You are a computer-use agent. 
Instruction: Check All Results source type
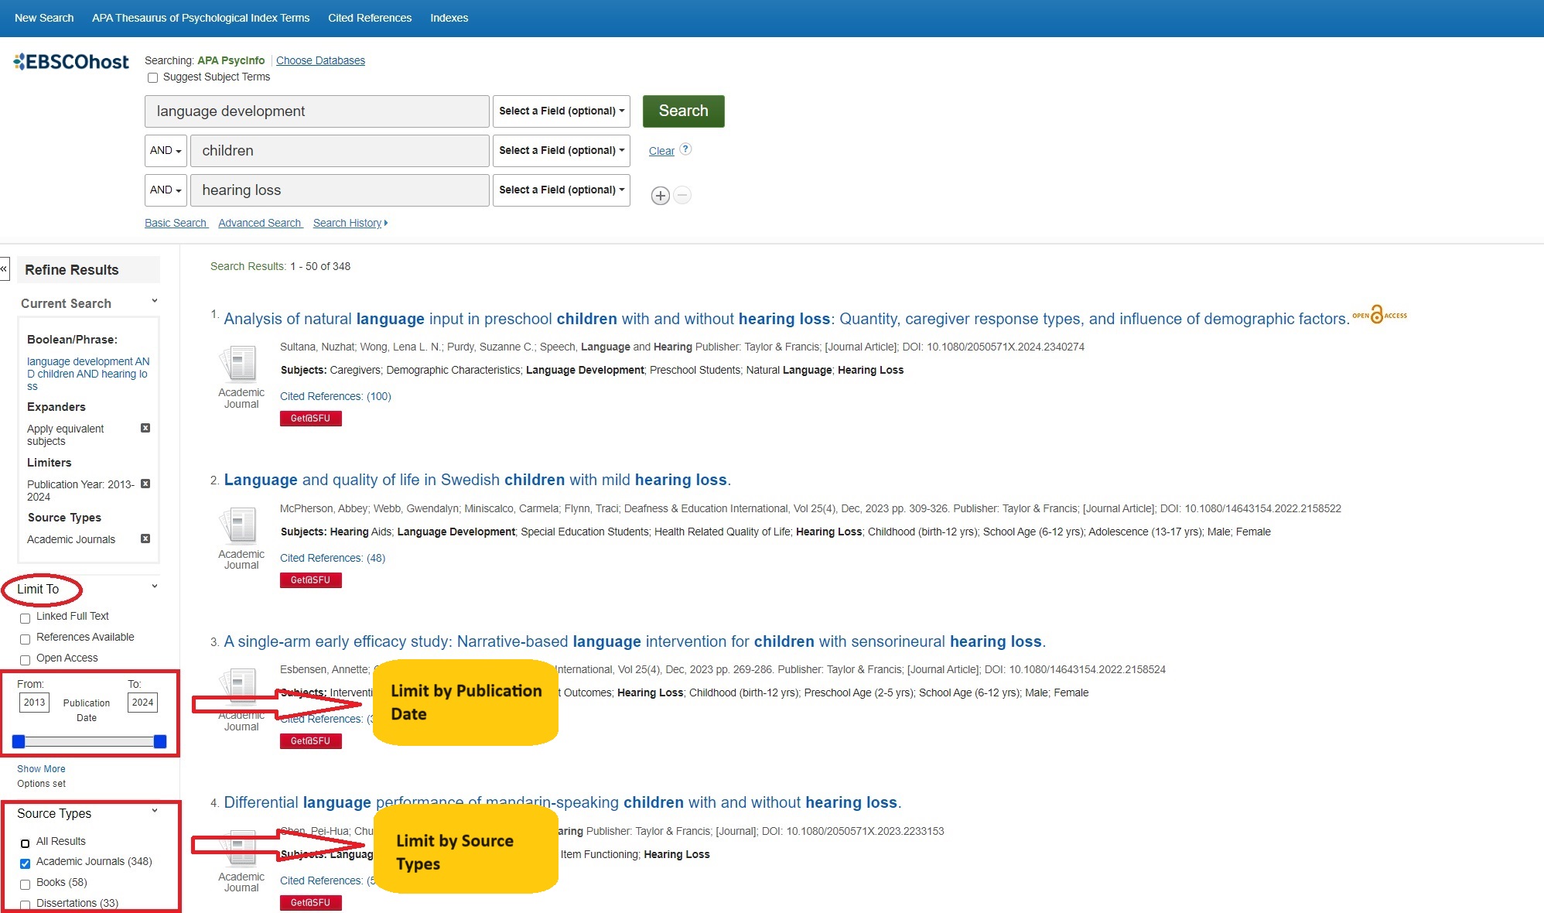click(x=25, y=843)
